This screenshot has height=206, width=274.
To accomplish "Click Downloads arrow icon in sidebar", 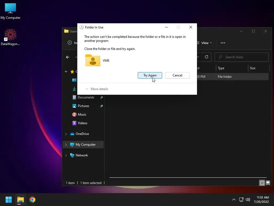I will (x=74, y=89).
